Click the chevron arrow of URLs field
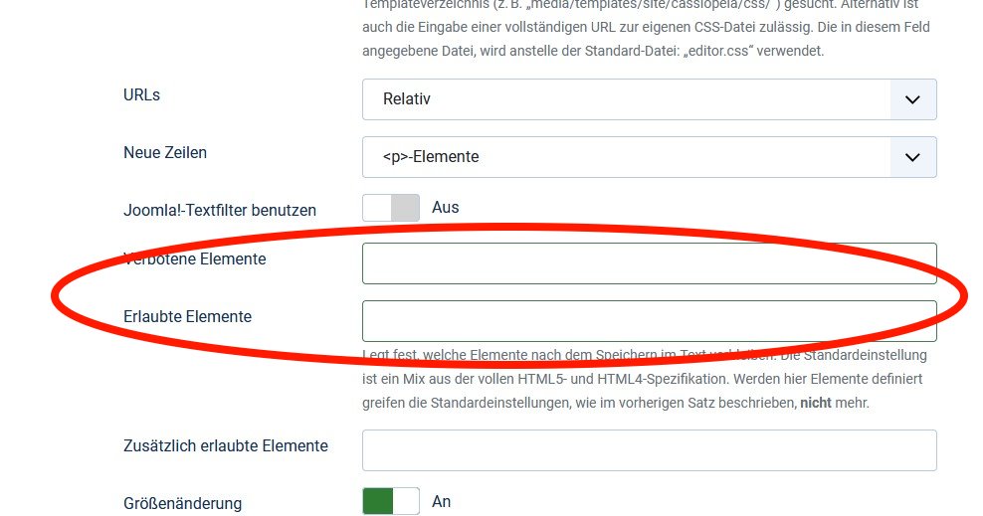This screenshot has width=983, height=516. (912, 99)
